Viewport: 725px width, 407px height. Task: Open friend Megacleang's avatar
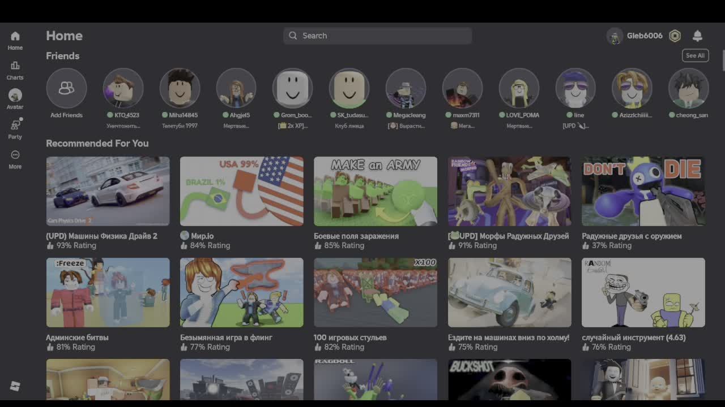406,88
